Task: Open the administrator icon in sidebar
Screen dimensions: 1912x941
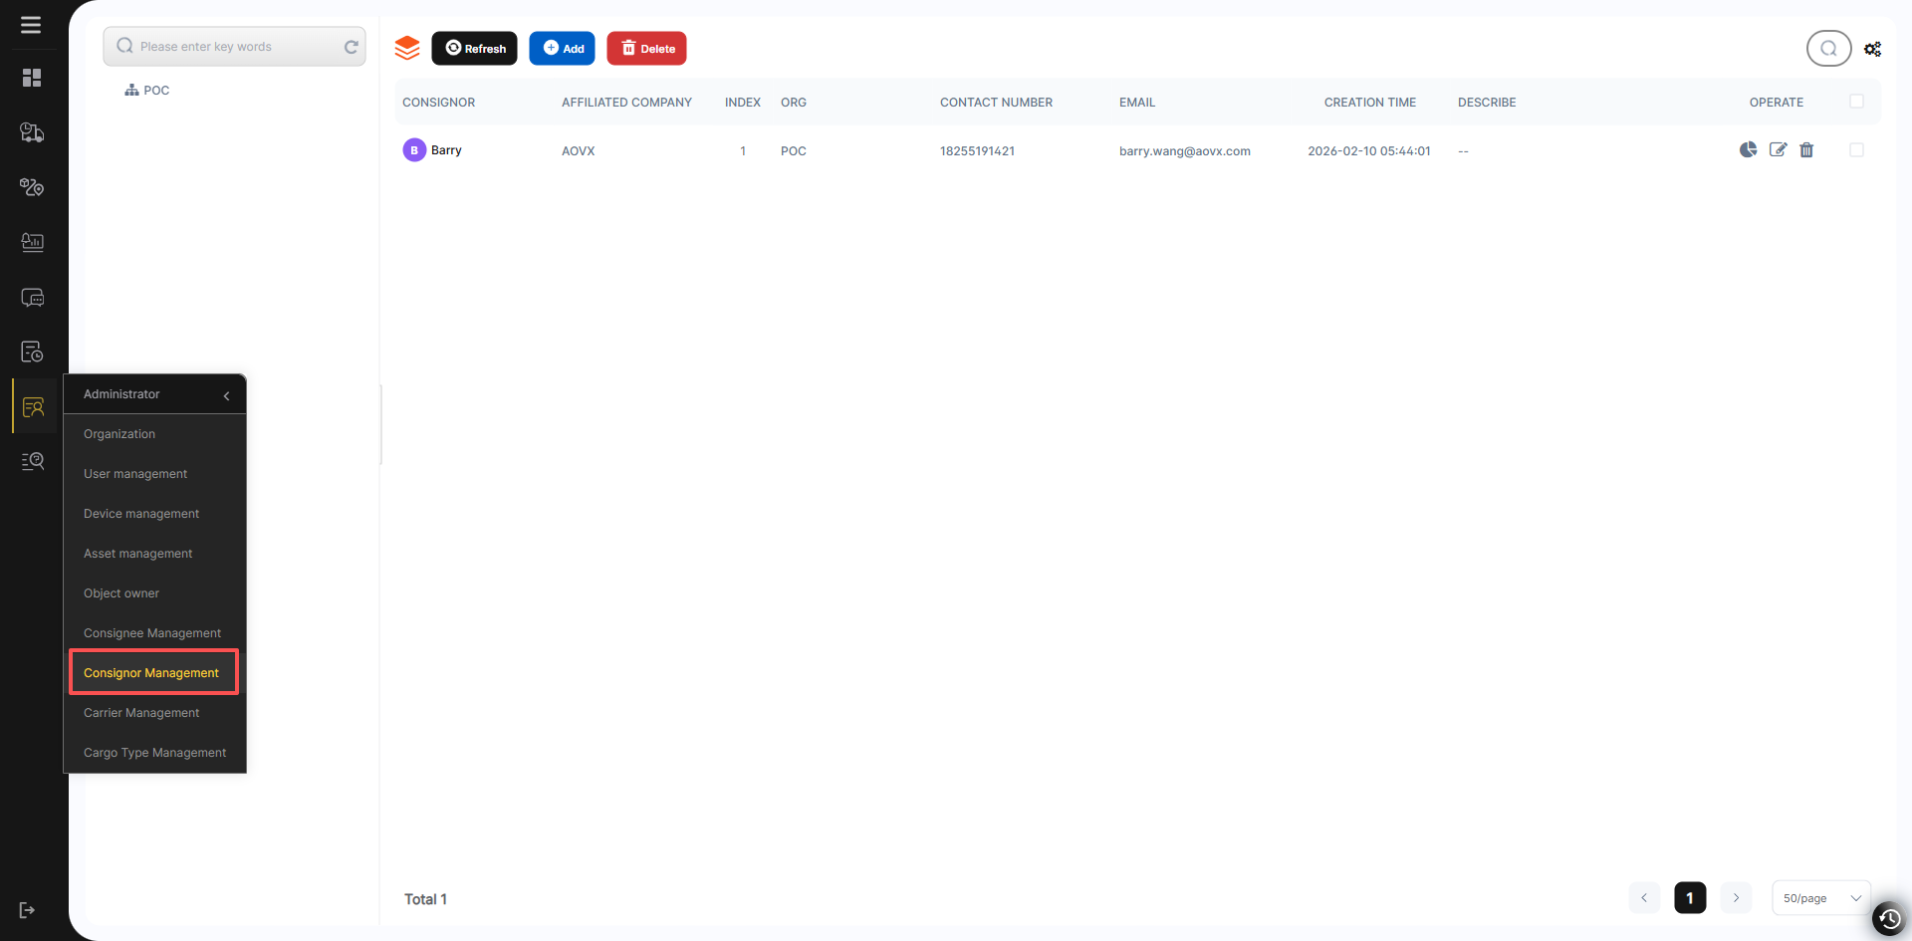Action: point(33,406)
